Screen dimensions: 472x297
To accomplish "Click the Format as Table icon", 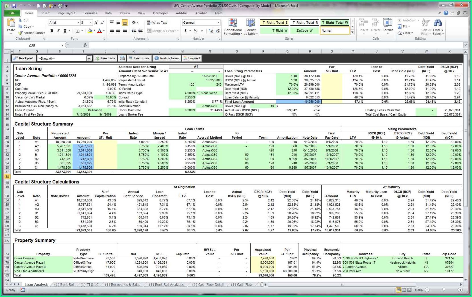I will click(x=250, y=23).
